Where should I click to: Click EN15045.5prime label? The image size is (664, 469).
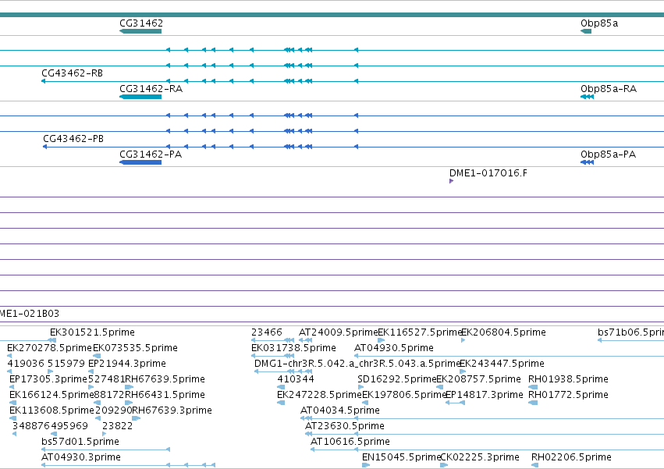coord(401,457)
